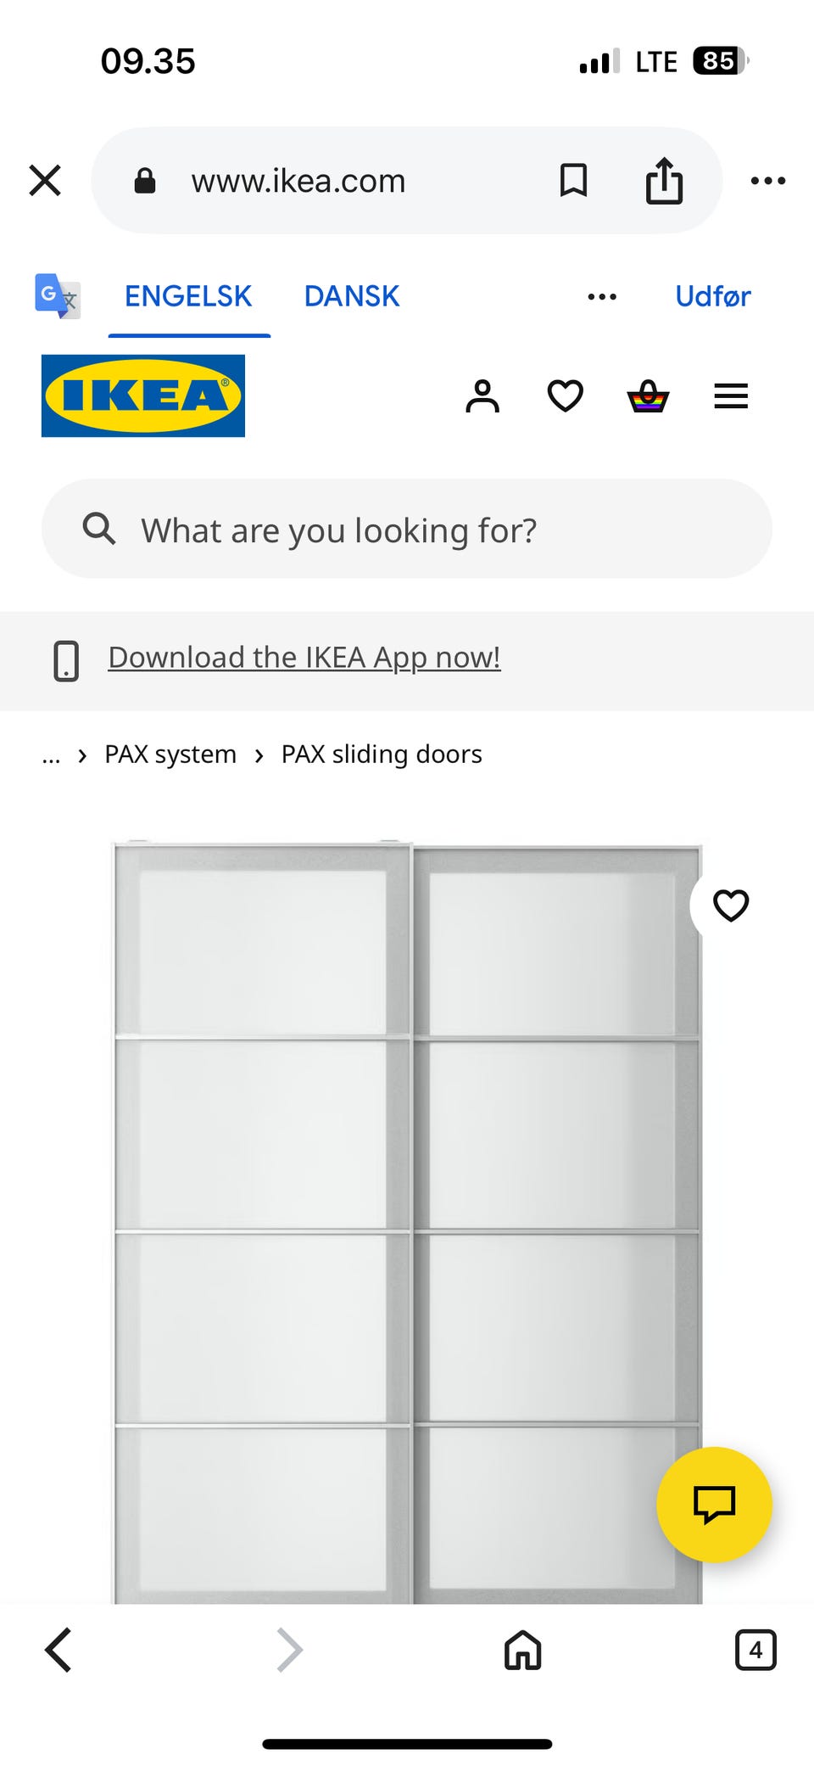
Task: Tap the Udfør button
Action: coord(712,296)
